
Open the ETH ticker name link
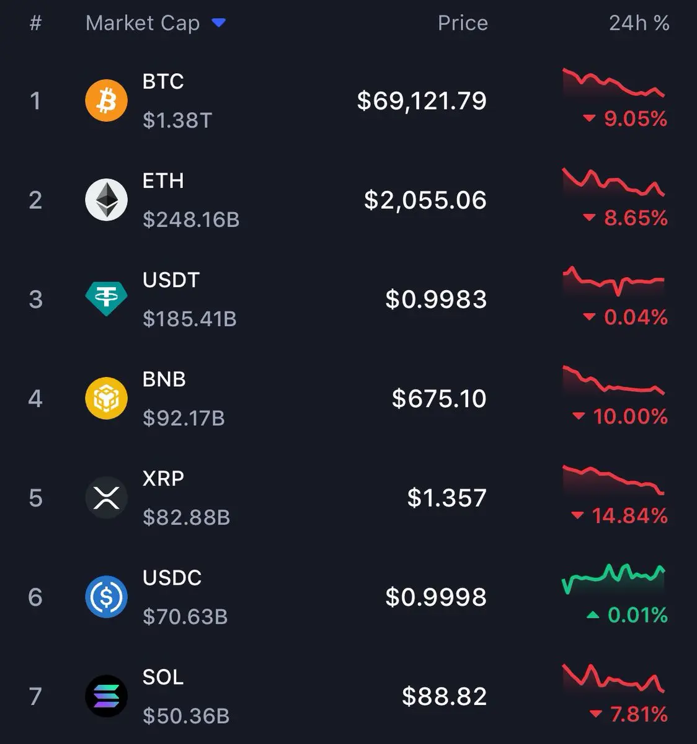pos(163,180)
